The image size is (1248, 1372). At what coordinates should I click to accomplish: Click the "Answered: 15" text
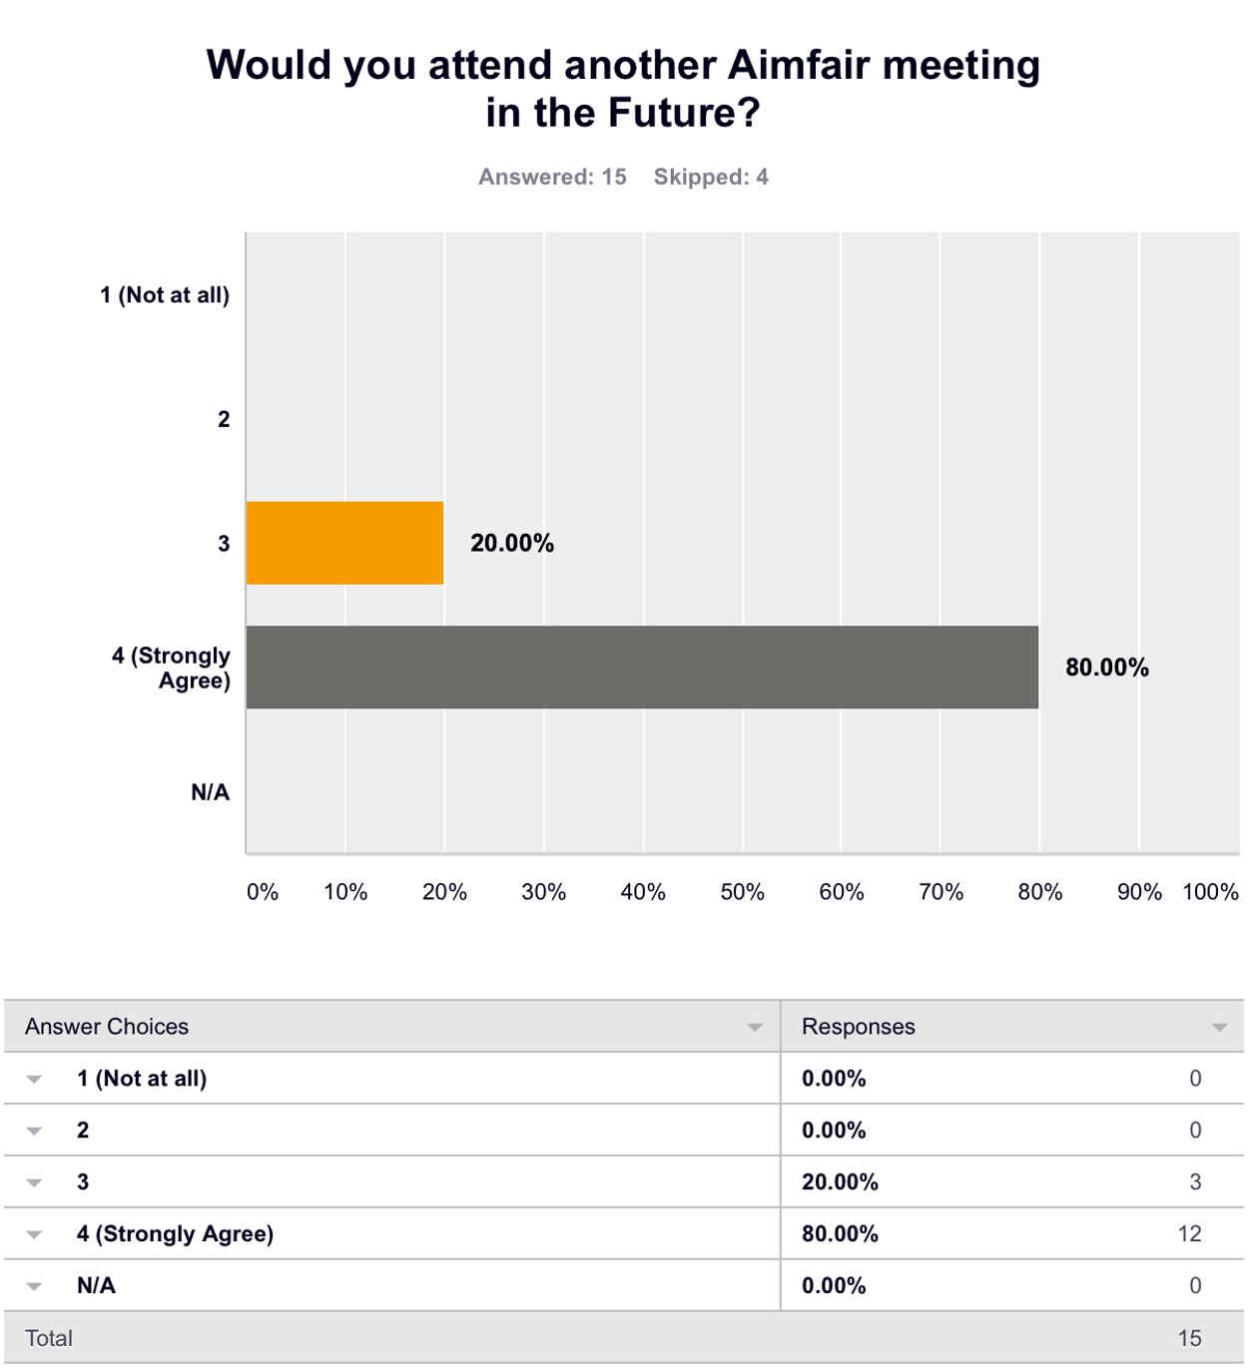tap(552, 177)
